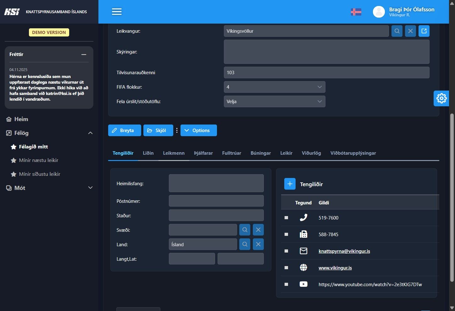Viewport: 455px width, 311px height.
Task: Open the Fela úrslit/stöðutöflu dropdown
Action: pyautogui.click(x=274, y=102)
